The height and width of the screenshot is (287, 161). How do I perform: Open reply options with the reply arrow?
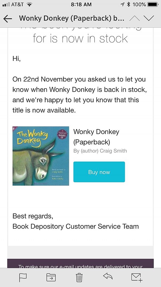point(108,277)
